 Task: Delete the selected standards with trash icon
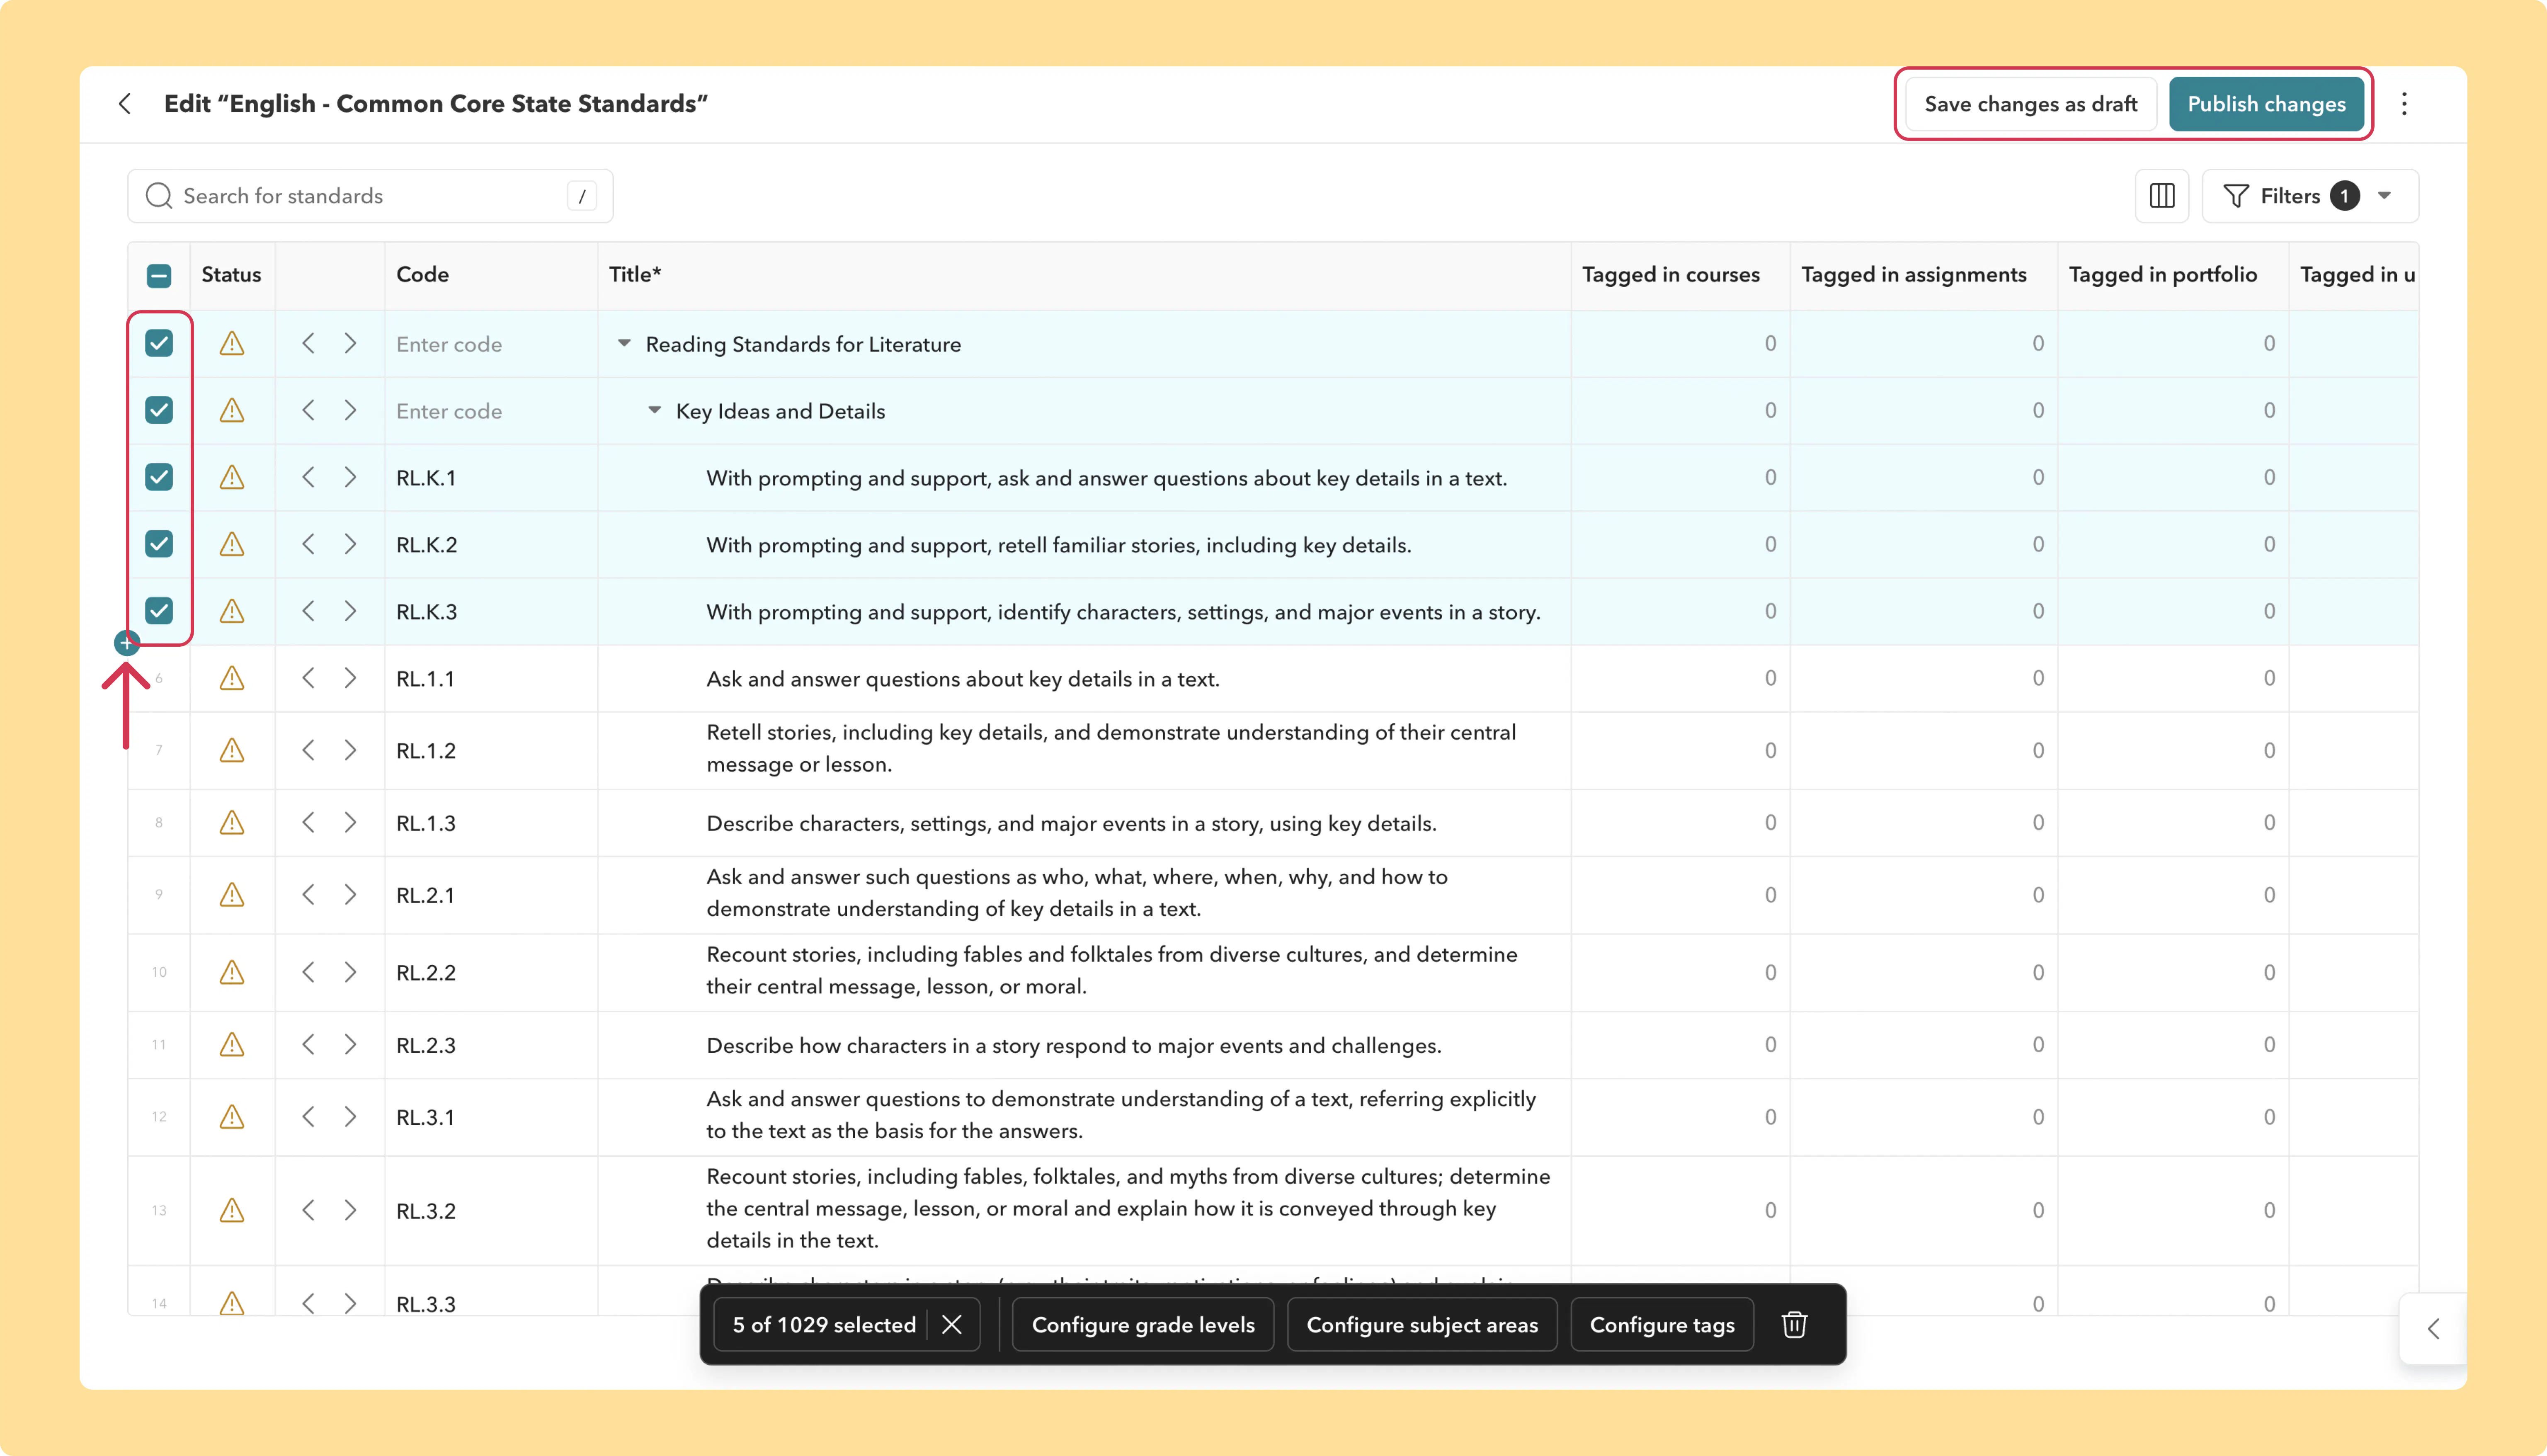(x=1794, y=1325)
